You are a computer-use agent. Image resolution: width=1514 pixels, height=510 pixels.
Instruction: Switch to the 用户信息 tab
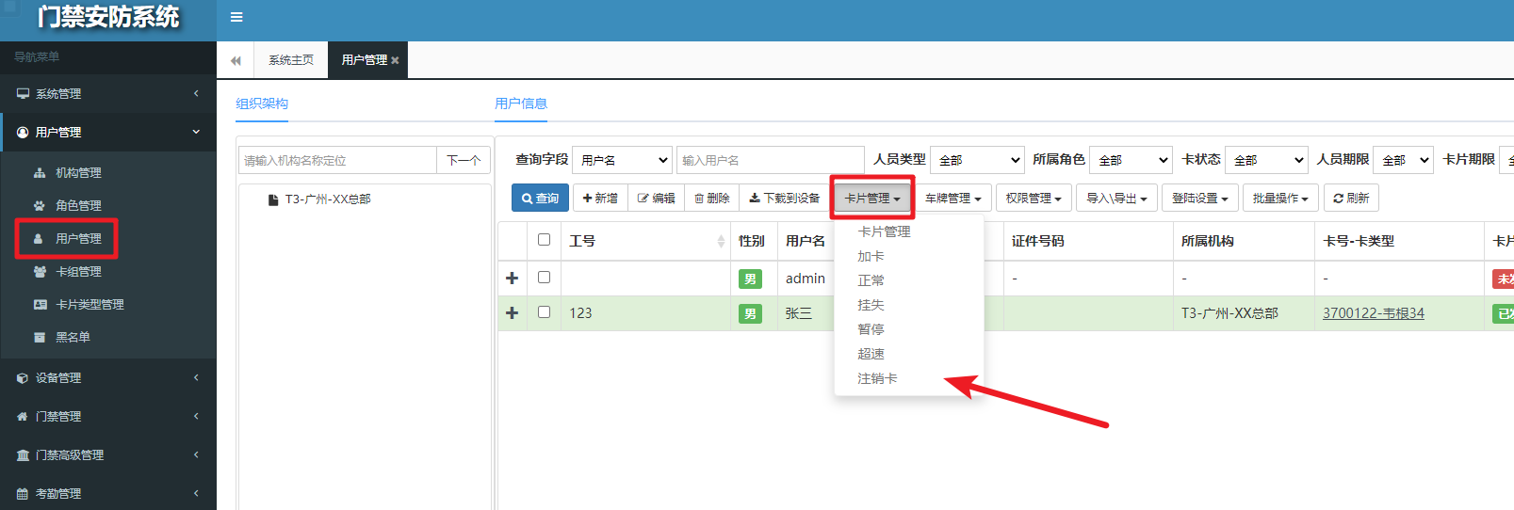pos(521,104)
